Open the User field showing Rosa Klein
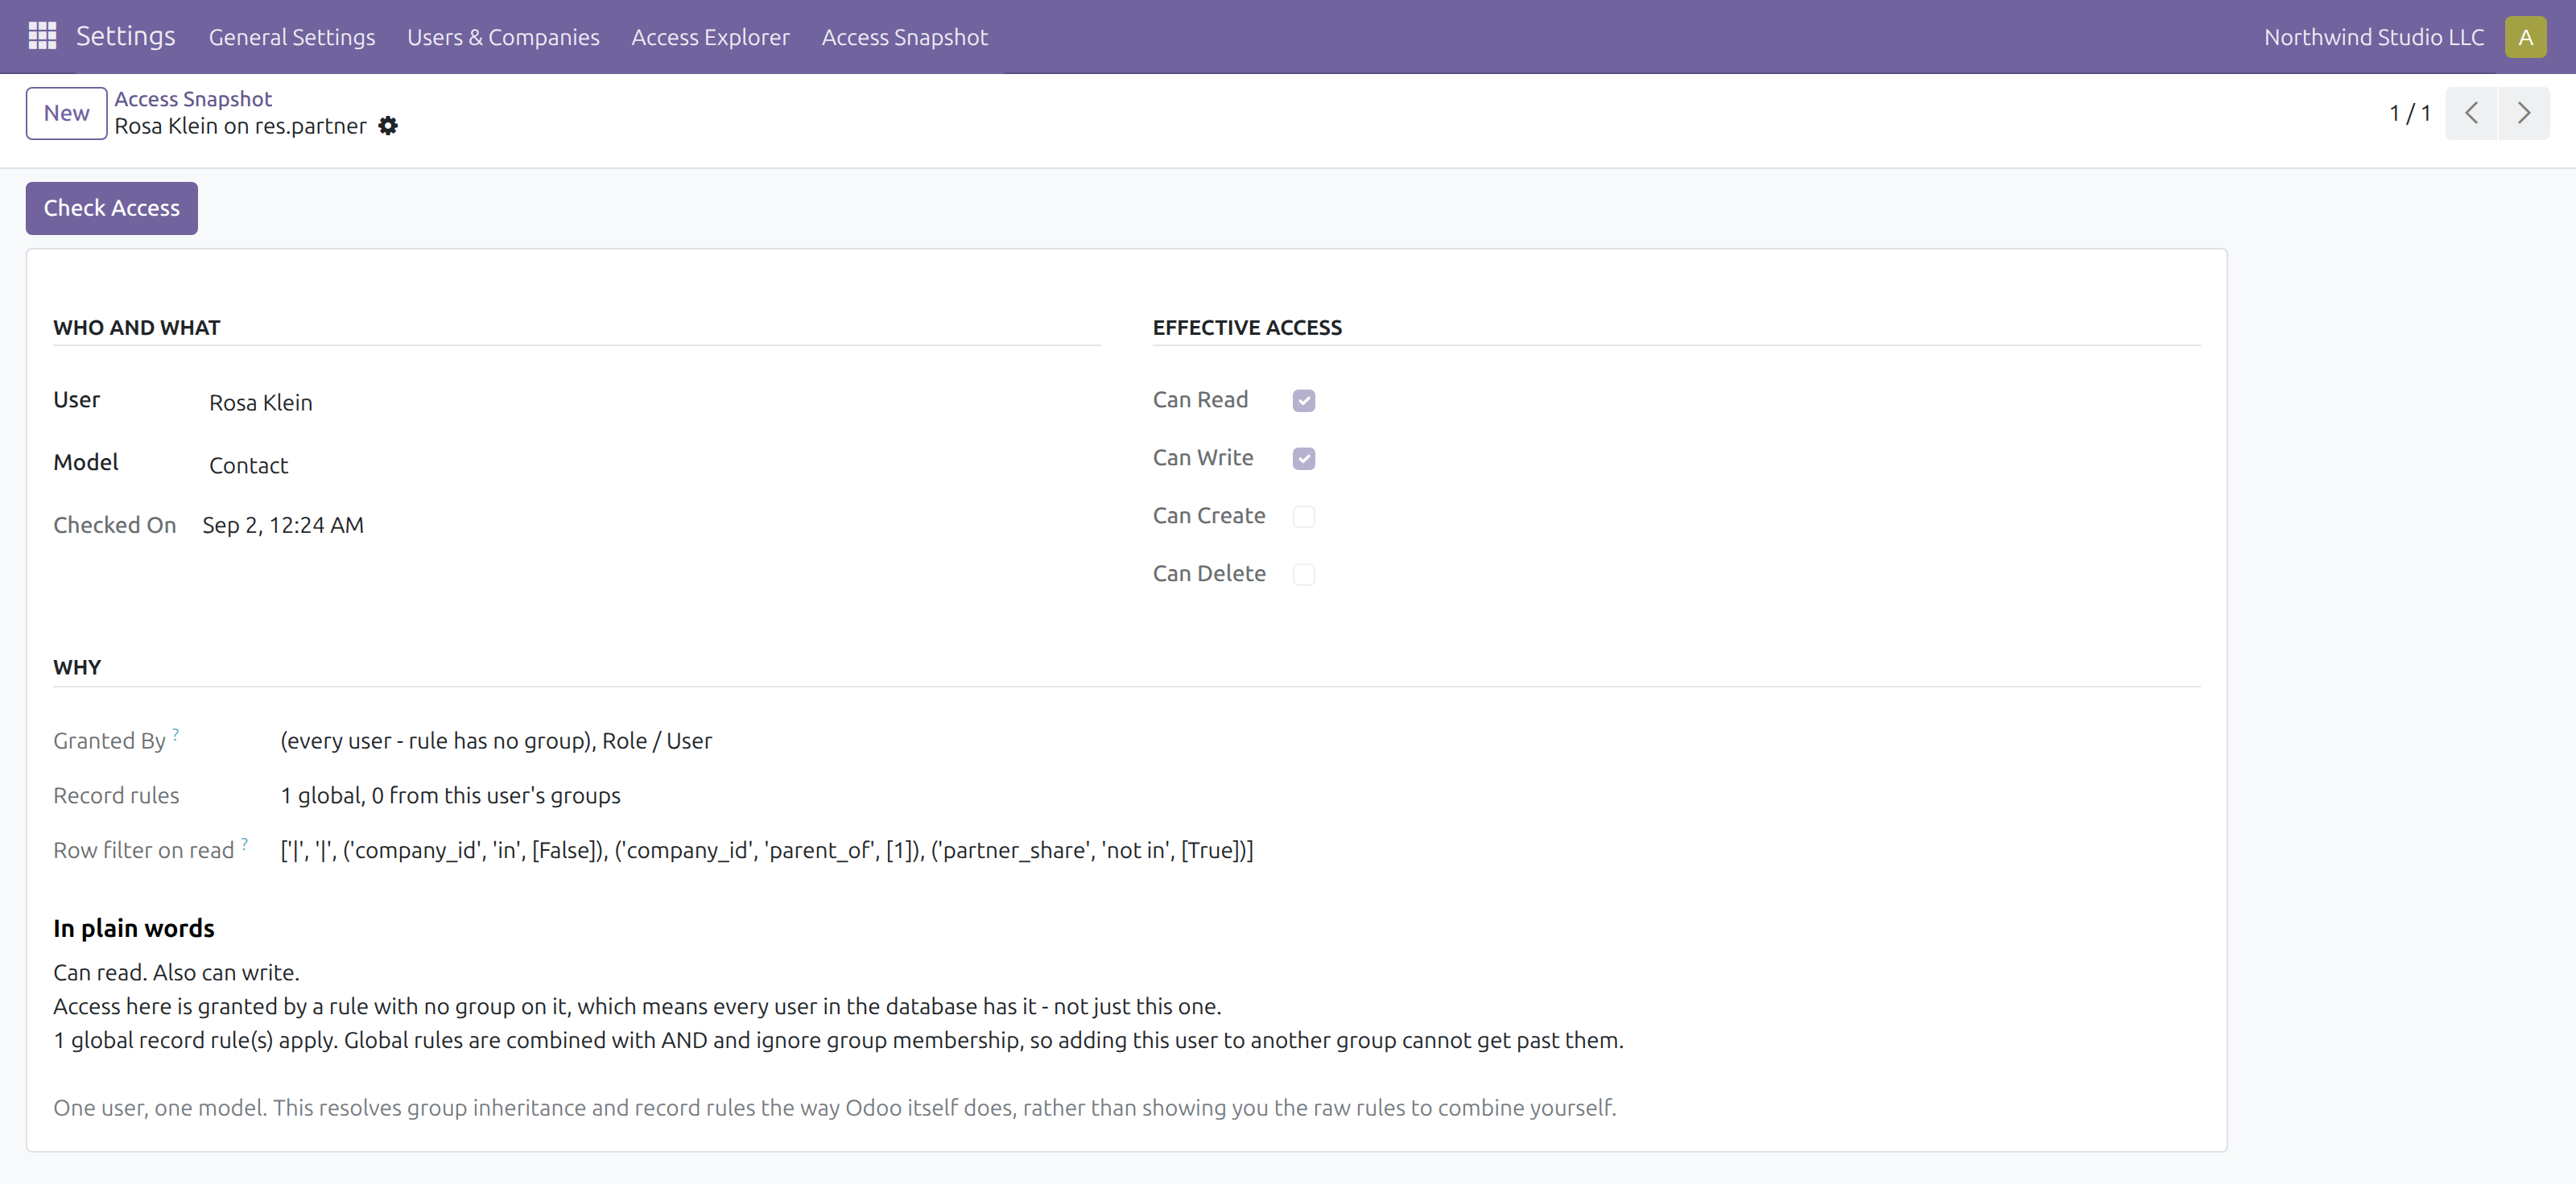Screen dimensions: 2576x1184 [x=260, y=403]
